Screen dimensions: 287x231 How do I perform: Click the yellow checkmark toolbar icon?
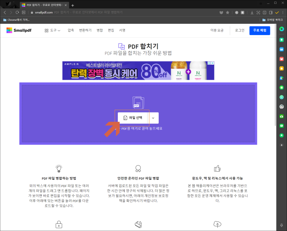click(x=277, y=12)
